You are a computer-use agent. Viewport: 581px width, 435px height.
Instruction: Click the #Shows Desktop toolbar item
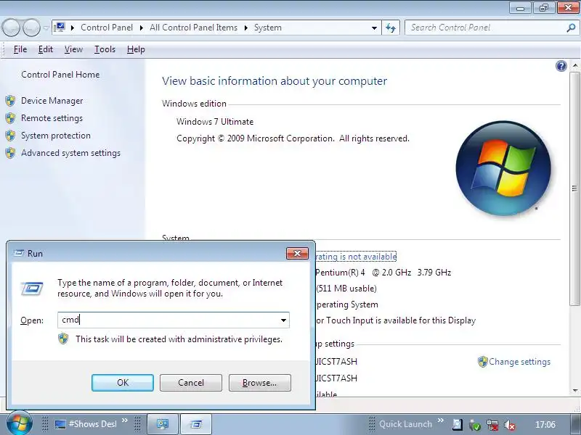pyautogui.click(x=86, y=424)
